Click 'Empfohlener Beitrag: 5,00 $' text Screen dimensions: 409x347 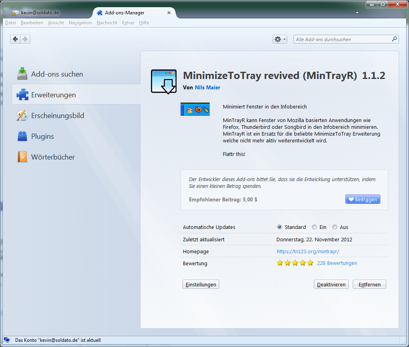(x=223, y=199)
